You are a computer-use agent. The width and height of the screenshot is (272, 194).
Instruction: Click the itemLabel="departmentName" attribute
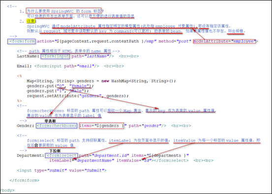[x=82, y=161]
